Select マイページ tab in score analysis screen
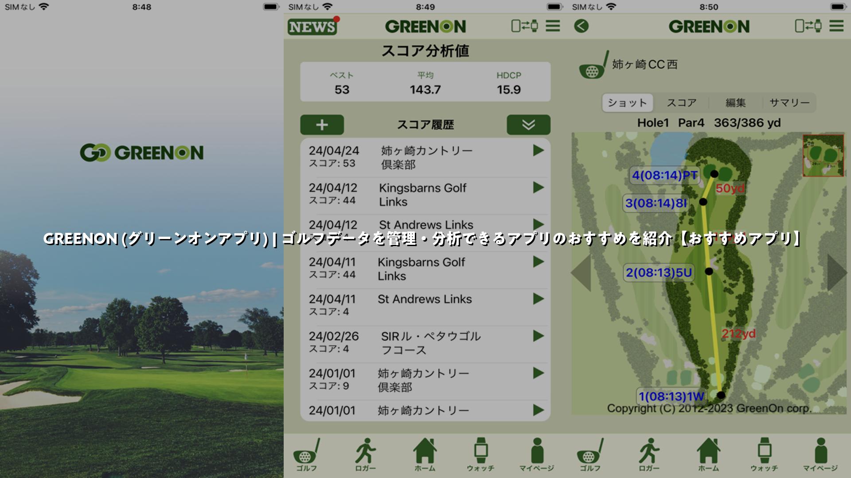The width and height of the screenshot is (851, 478). click(537, 455)
